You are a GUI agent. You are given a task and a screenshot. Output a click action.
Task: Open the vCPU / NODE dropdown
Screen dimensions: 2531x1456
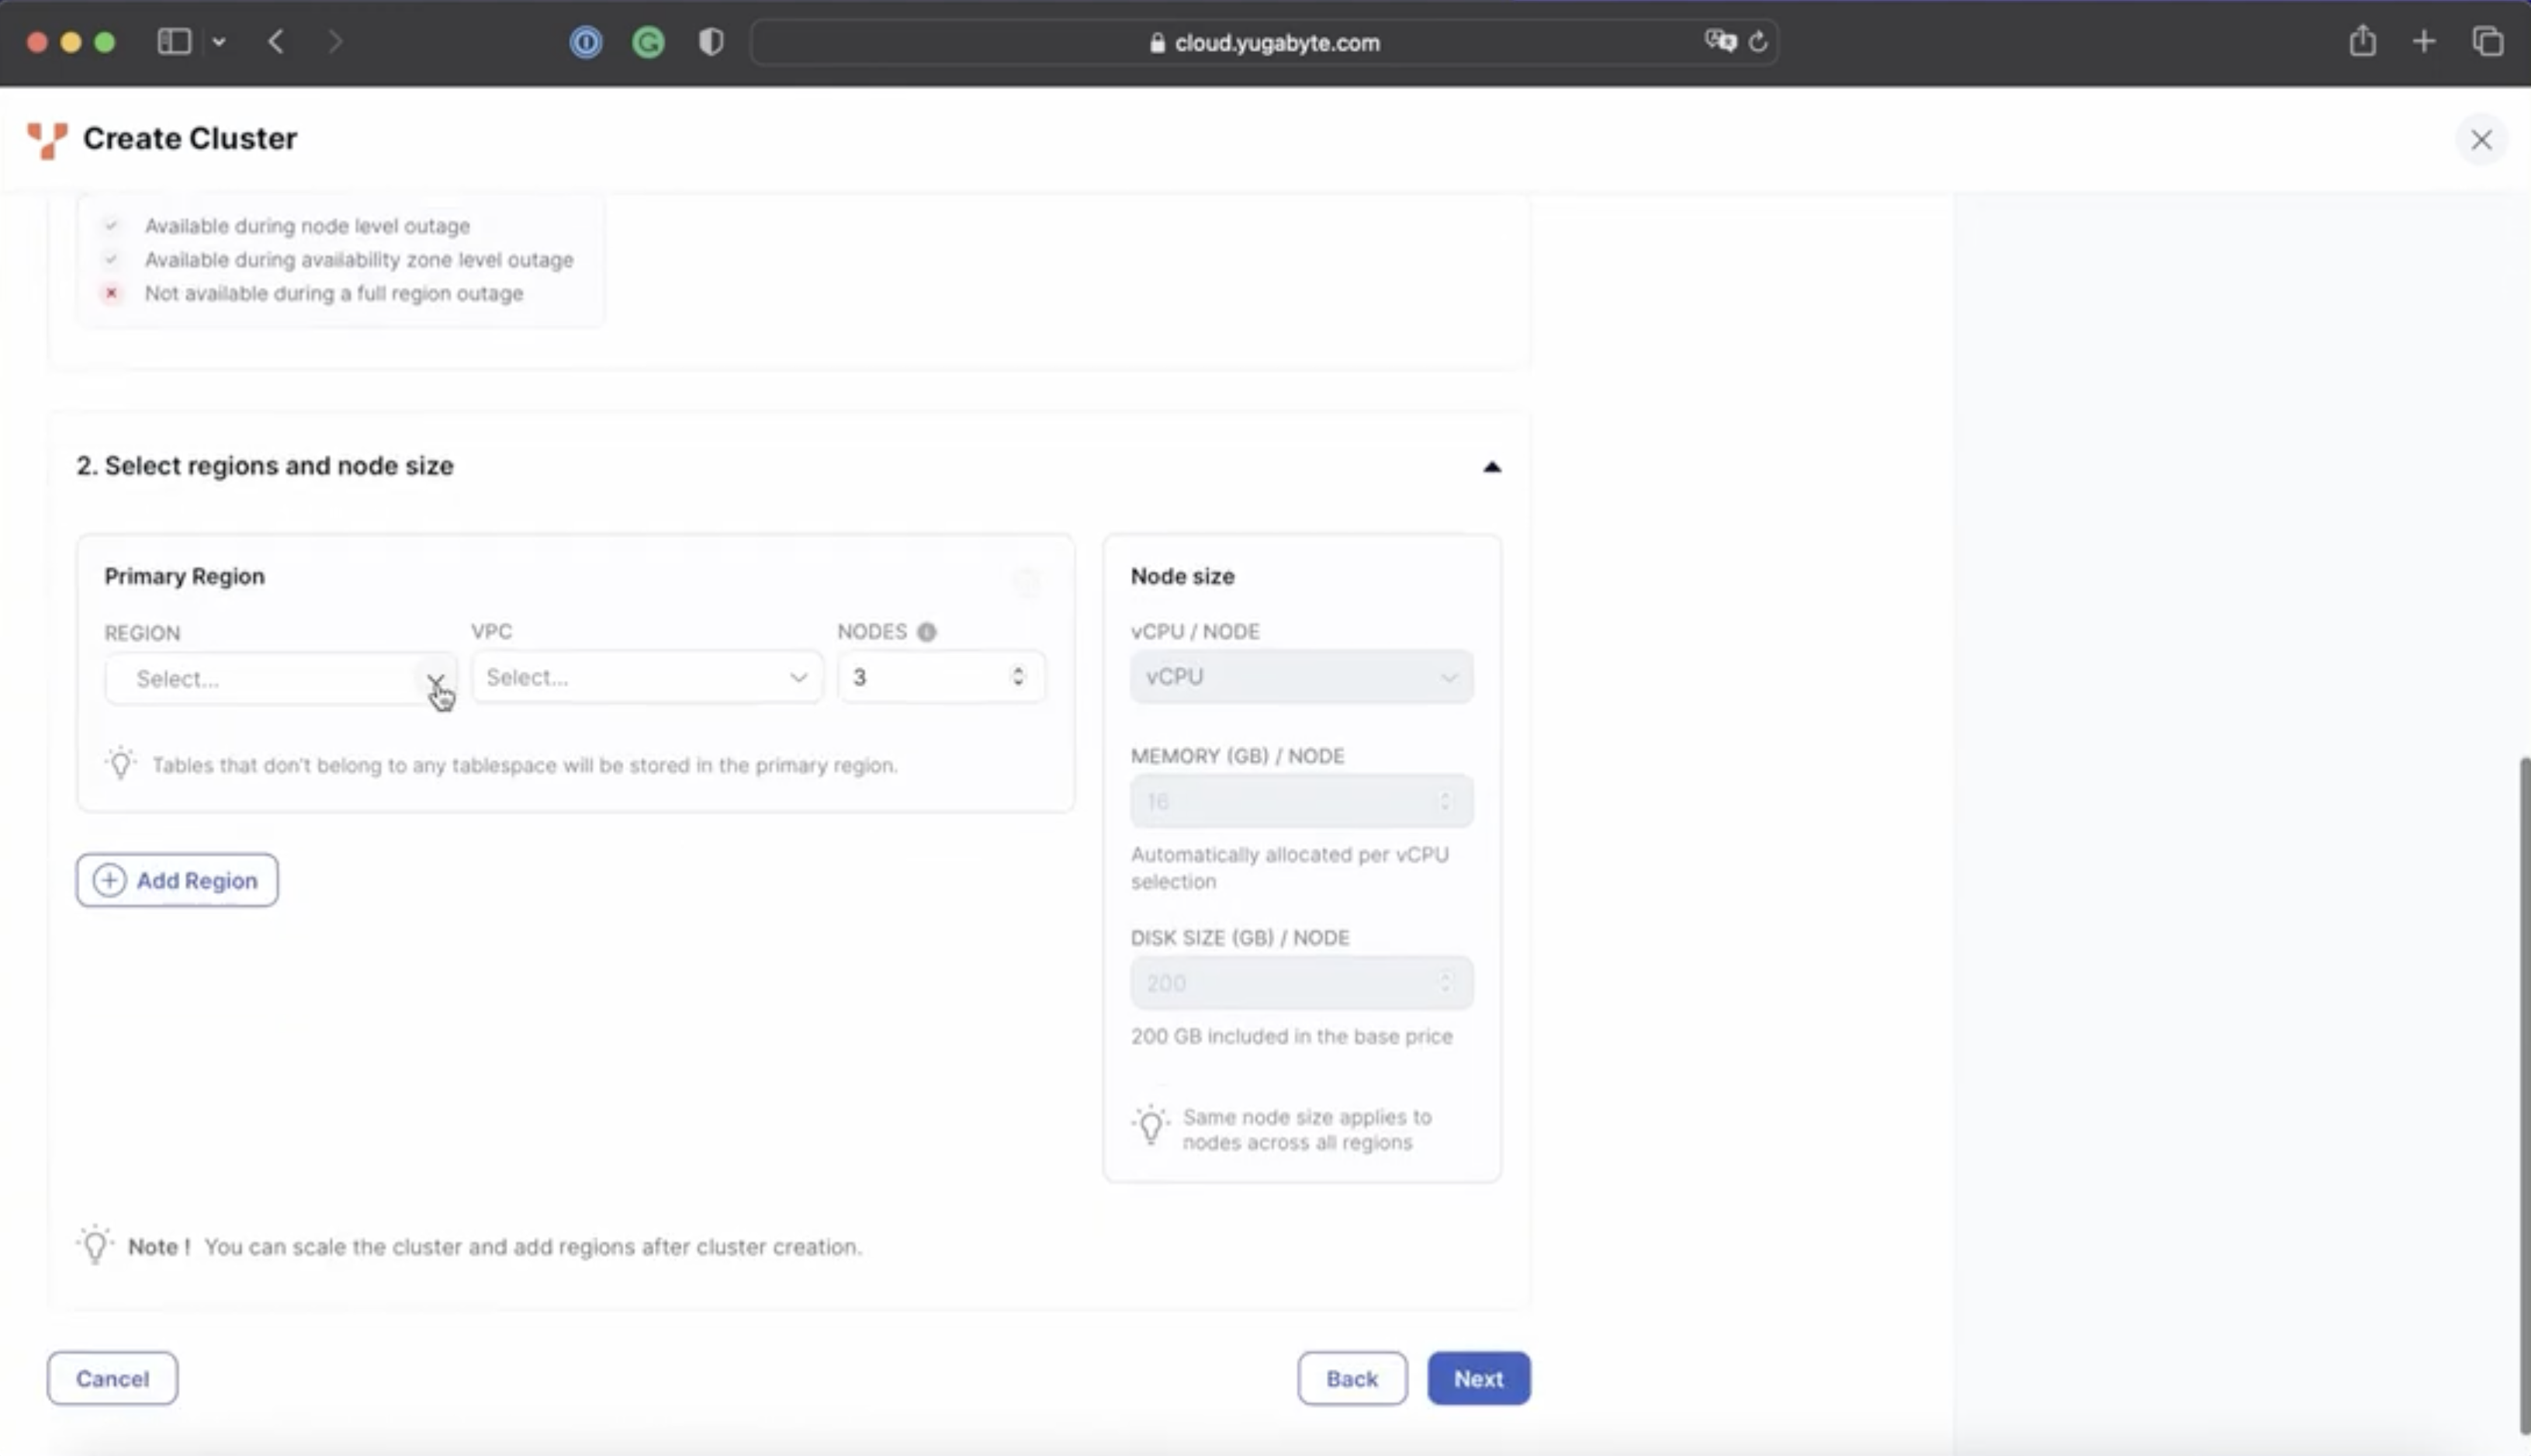1300,677
